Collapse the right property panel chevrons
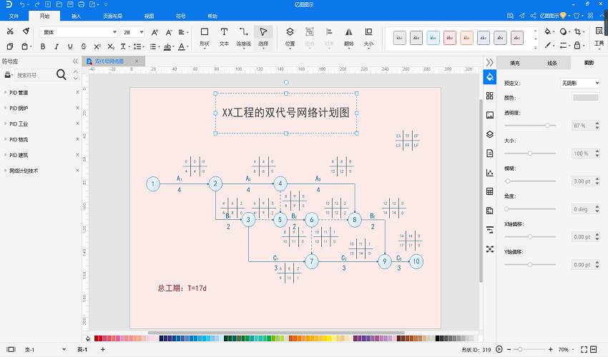Image resolution: width=608 pixels, height=357 pixels. [490, 62]
